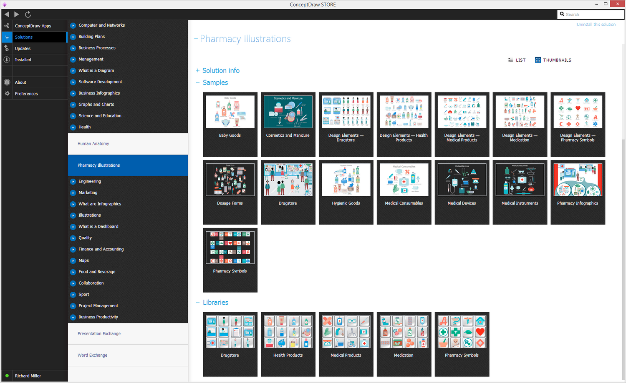
Task: Collapse the Health category
Action: [x=73, y=127]
